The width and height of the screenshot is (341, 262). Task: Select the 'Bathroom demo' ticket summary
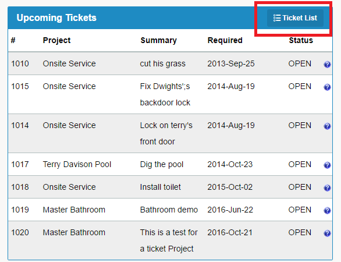tap(169, 210)
